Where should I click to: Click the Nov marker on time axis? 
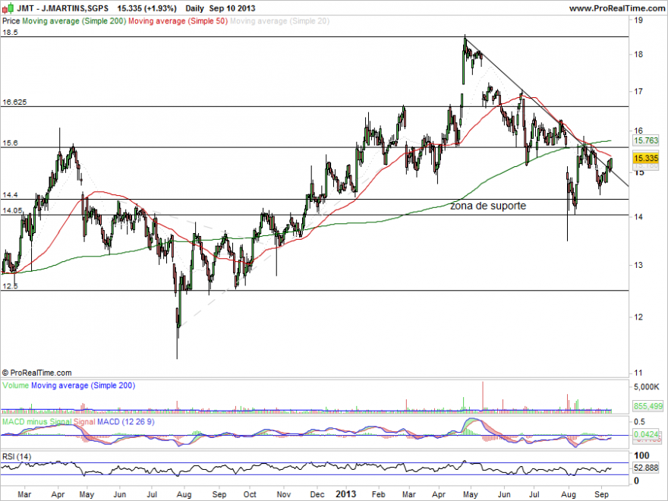point(283,494)
